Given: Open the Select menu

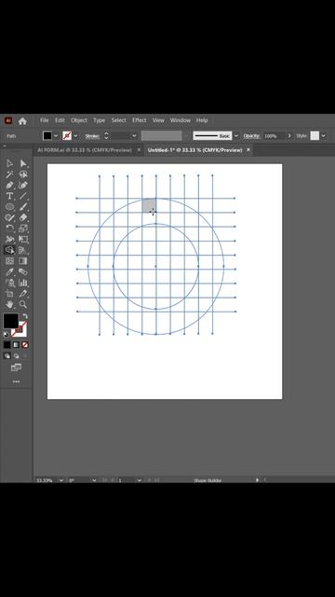Looking at the screenshot, I should pyautogui.click(x=118, y=120).
